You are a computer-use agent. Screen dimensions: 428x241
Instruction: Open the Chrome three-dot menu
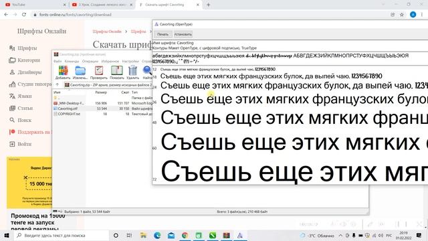(422, 15)
